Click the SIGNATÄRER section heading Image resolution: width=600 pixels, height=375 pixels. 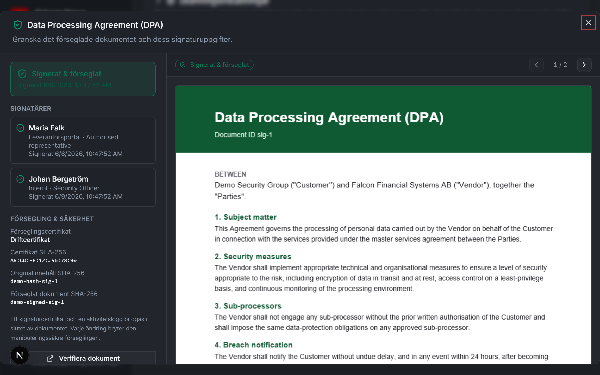(31, 108)
